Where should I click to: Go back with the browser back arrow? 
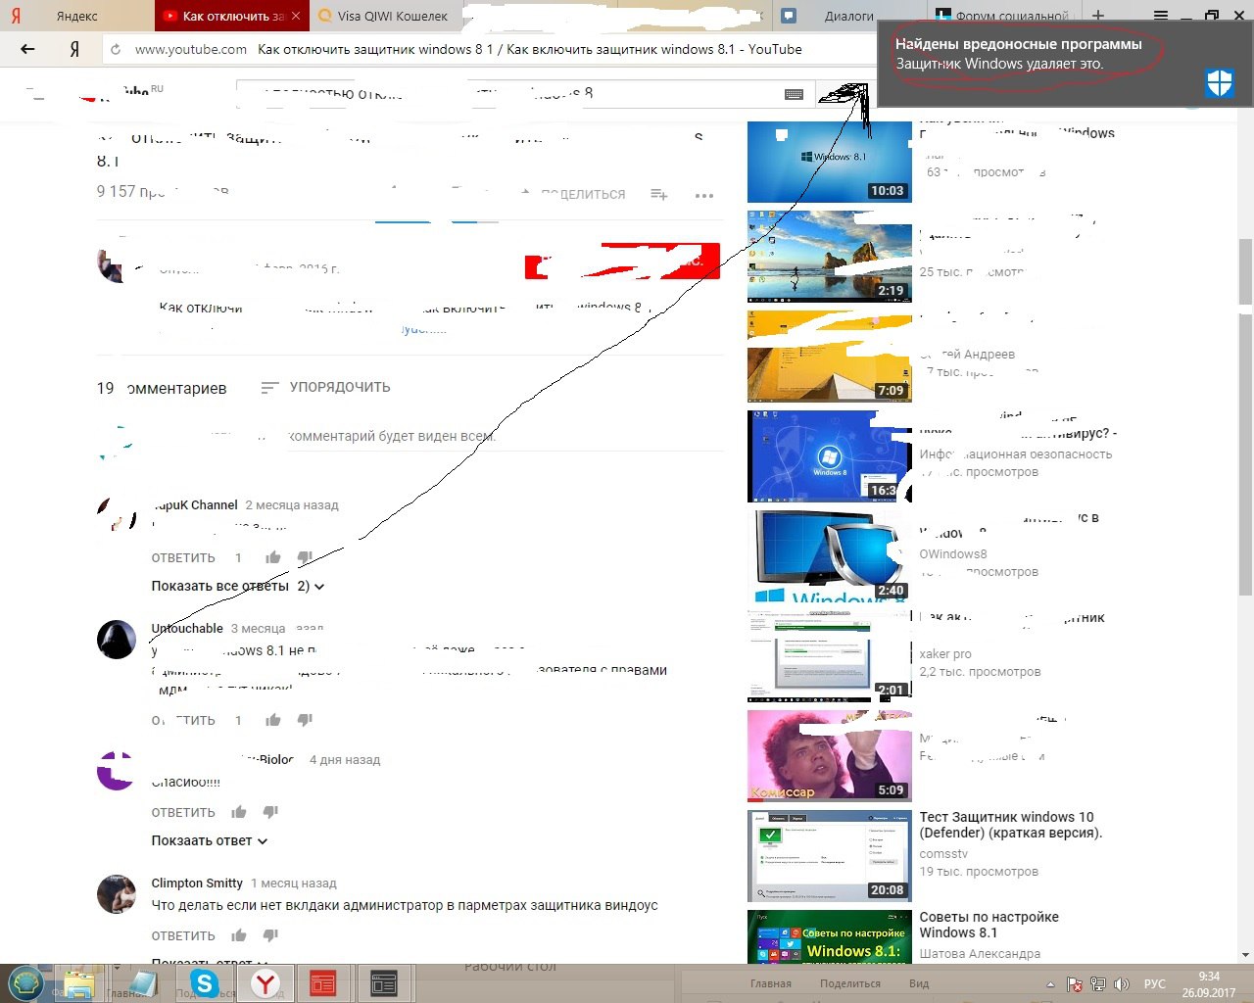tap(27, 49)
